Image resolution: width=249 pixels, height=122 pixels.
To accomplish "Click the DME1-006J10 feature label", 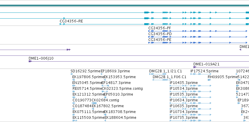I will pyautogui.click(x=41, y=58).
